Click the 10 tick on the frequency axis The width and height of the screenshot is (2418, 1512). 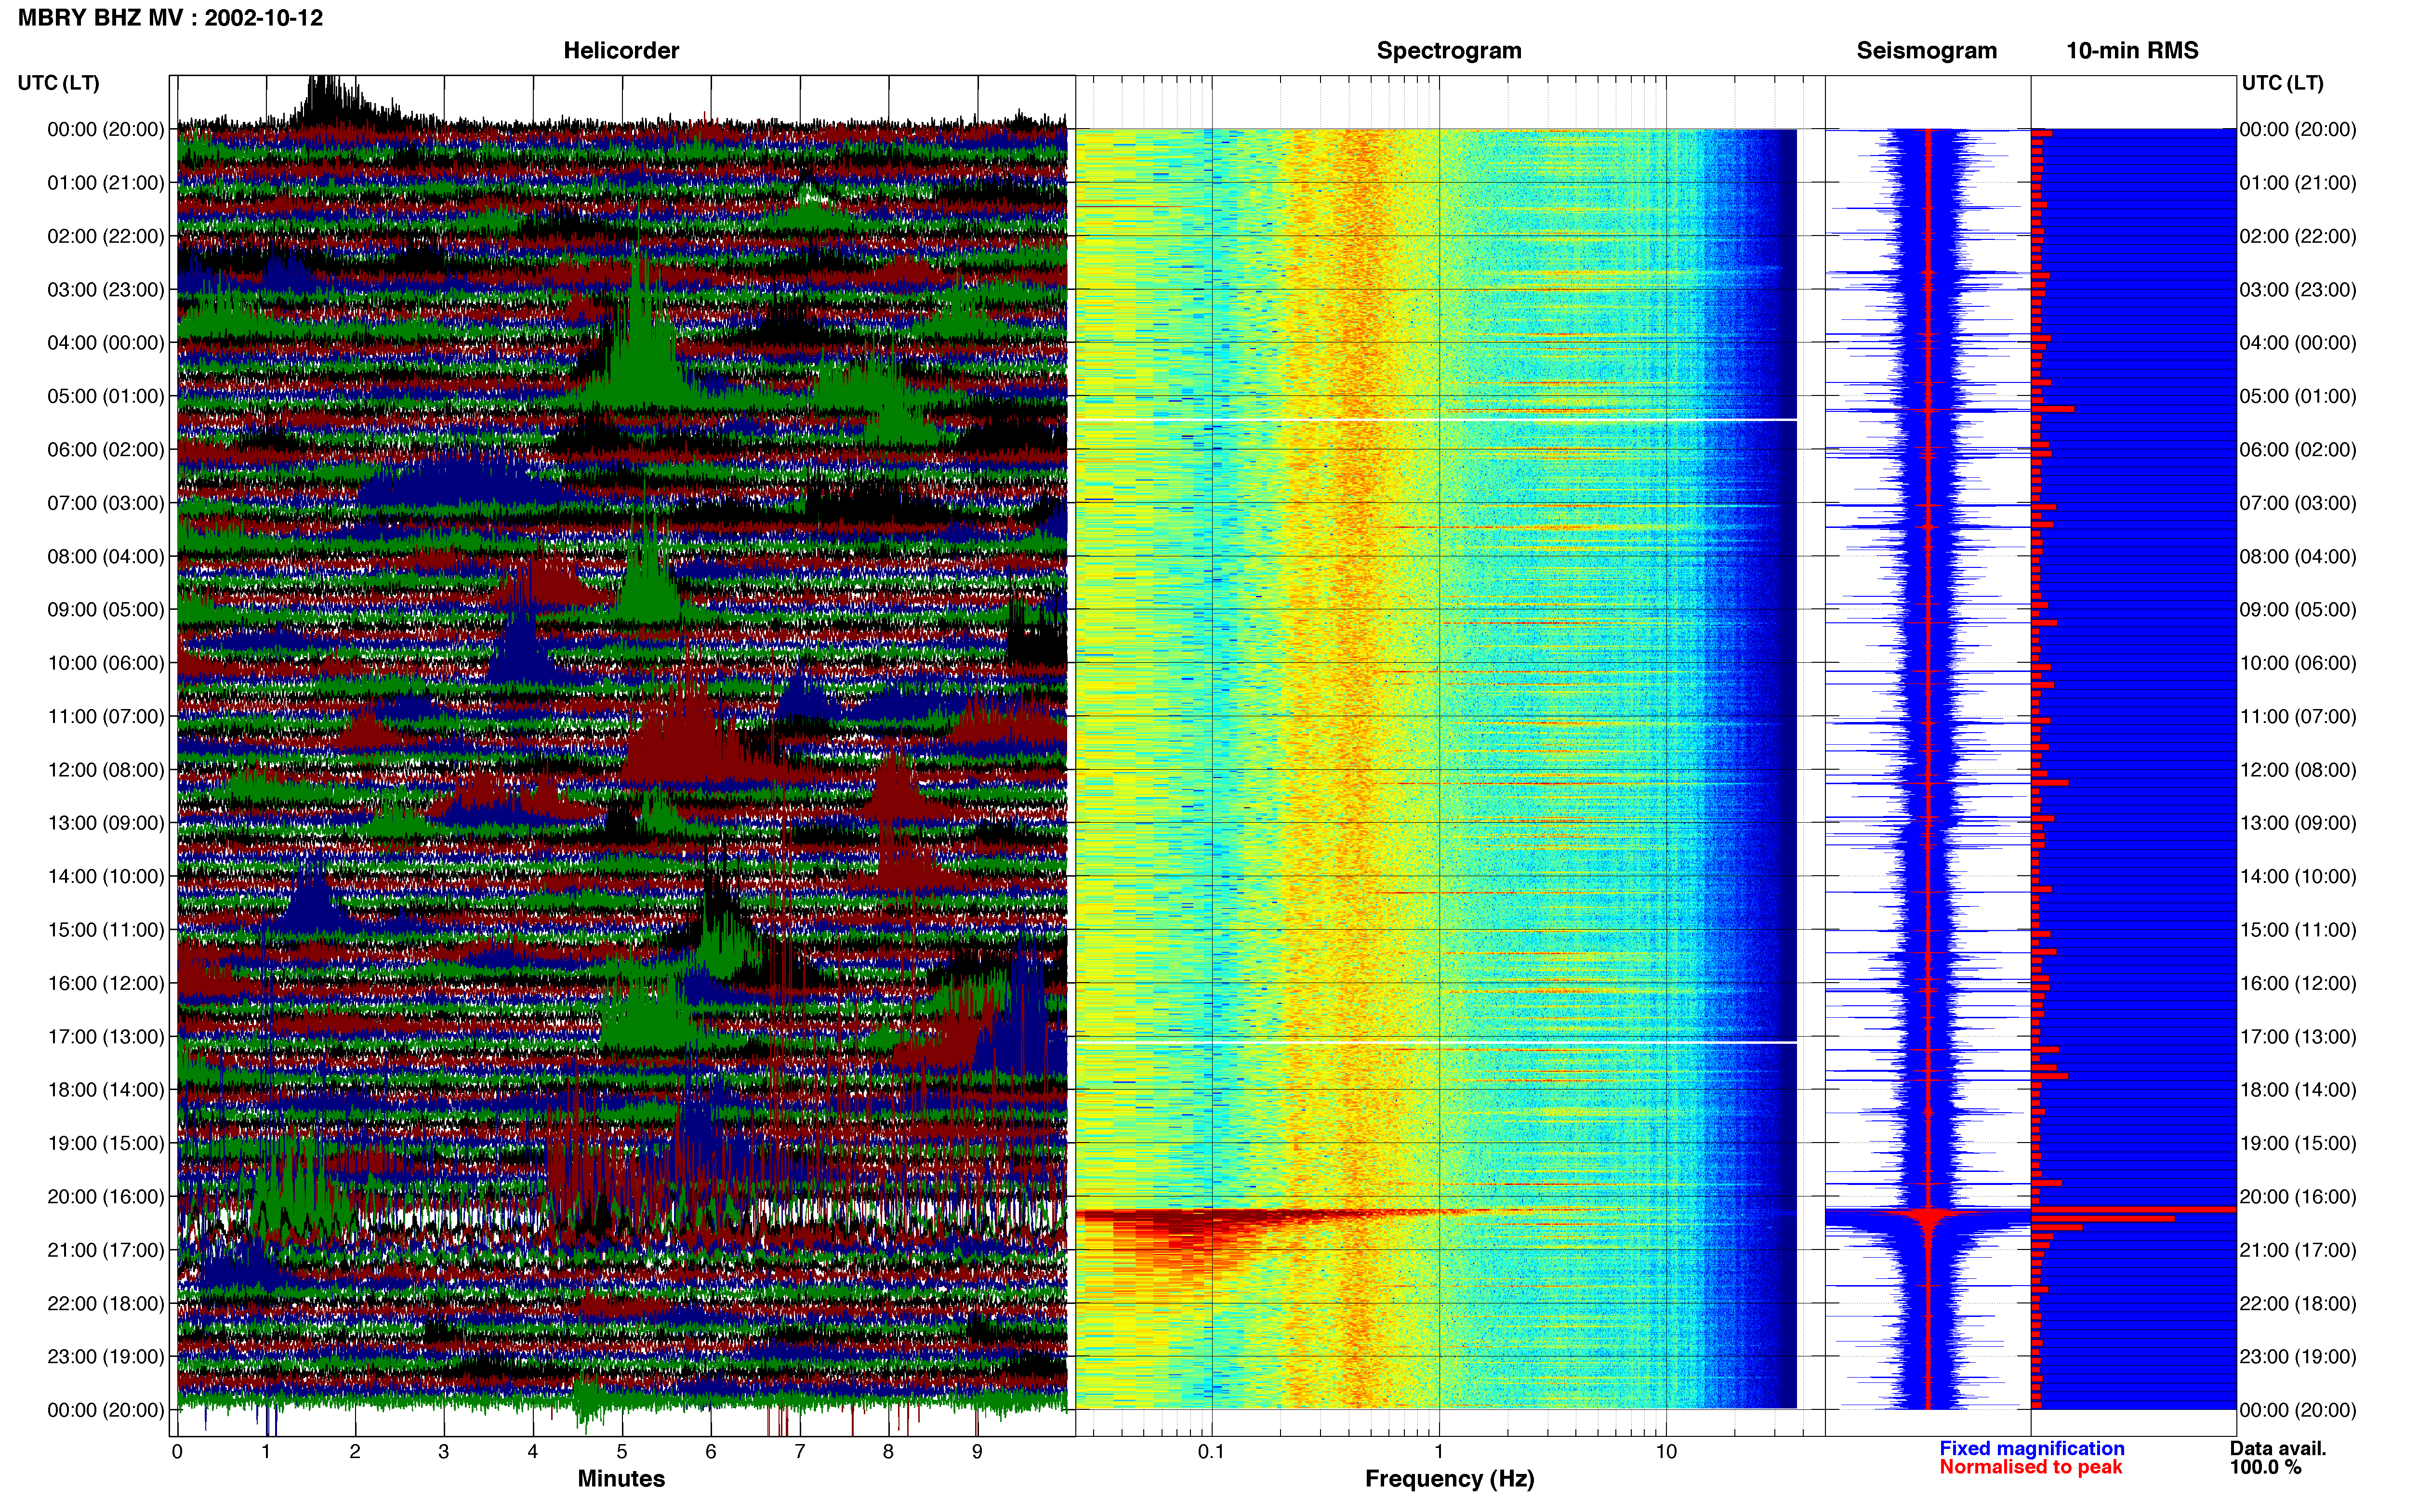click(1666, 1451)
